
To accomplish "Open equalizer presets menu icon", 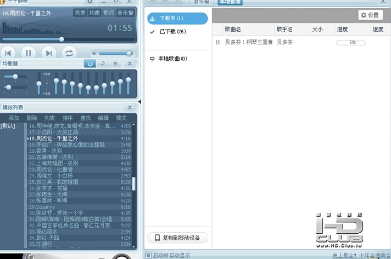I will point(115,64).
